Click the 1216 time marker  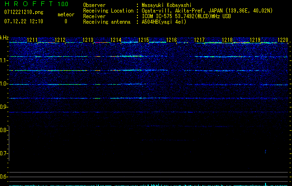click(x=171, y=40)
